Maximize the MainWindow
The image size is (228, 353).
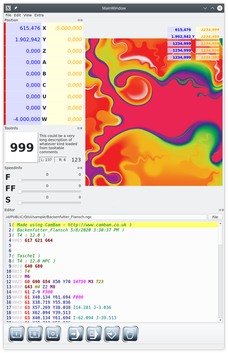pos(212,8)
